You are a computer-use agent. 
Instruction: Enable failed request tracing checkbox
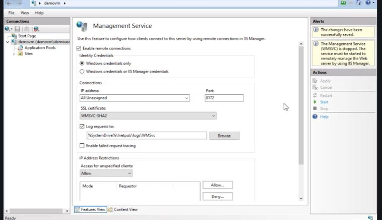coord(82,146)
